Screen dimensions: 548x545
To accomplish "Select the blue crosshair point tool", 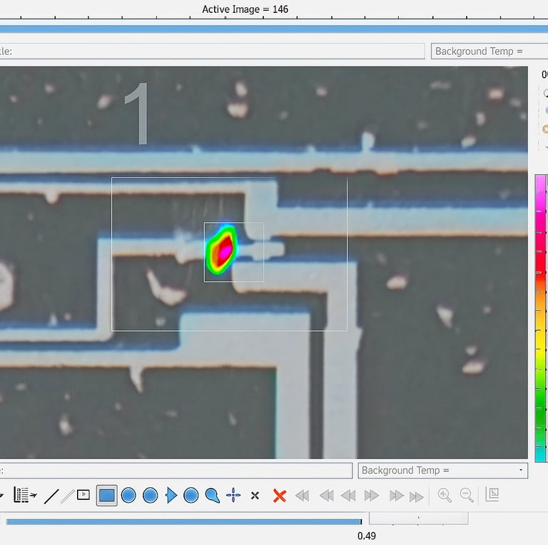I will (x=233, y=495).
